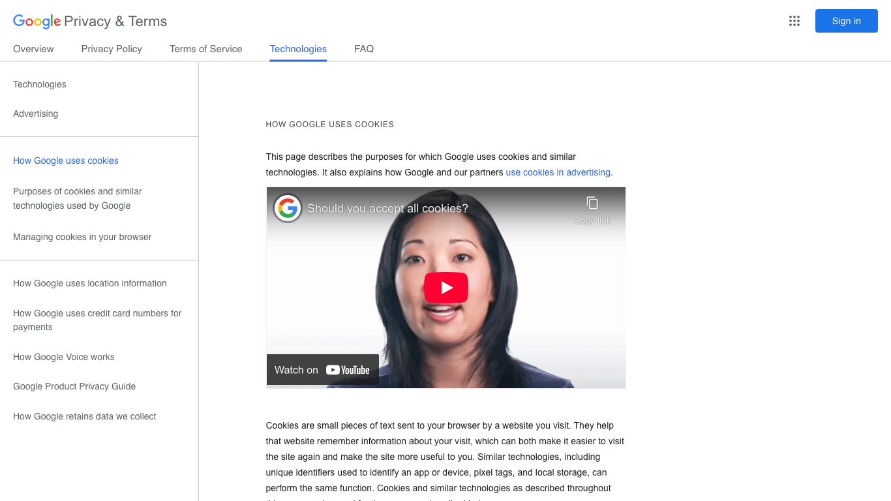Go to Purposes of cookies and similar technologies
The image size is (891, 501).
[78, 198]
